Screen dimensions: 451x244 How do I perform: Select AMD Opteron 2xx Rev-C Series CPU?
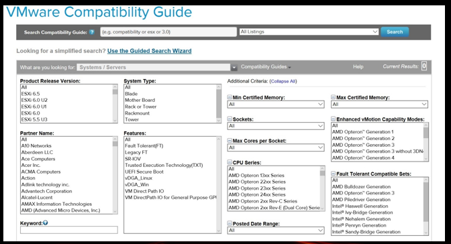pyautogui.click(x=262, y=201)
